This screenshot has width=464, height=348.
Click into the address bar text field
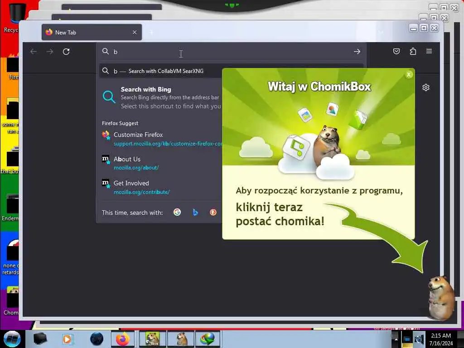[x=231, y=52]
